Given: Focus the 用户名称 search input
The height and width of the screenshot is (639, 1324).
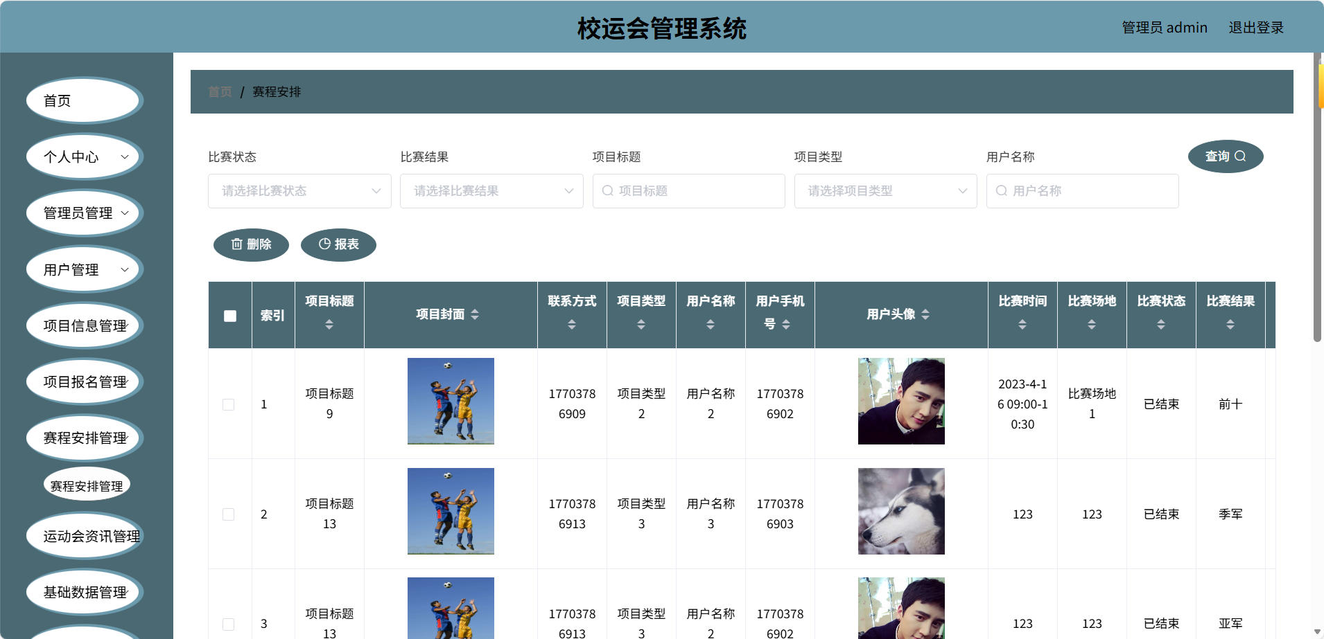Looking at the screenshot, I should tap(1082, 191).
